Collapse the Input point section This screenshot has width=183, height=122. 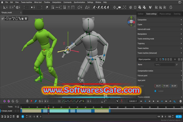[159, 80]
